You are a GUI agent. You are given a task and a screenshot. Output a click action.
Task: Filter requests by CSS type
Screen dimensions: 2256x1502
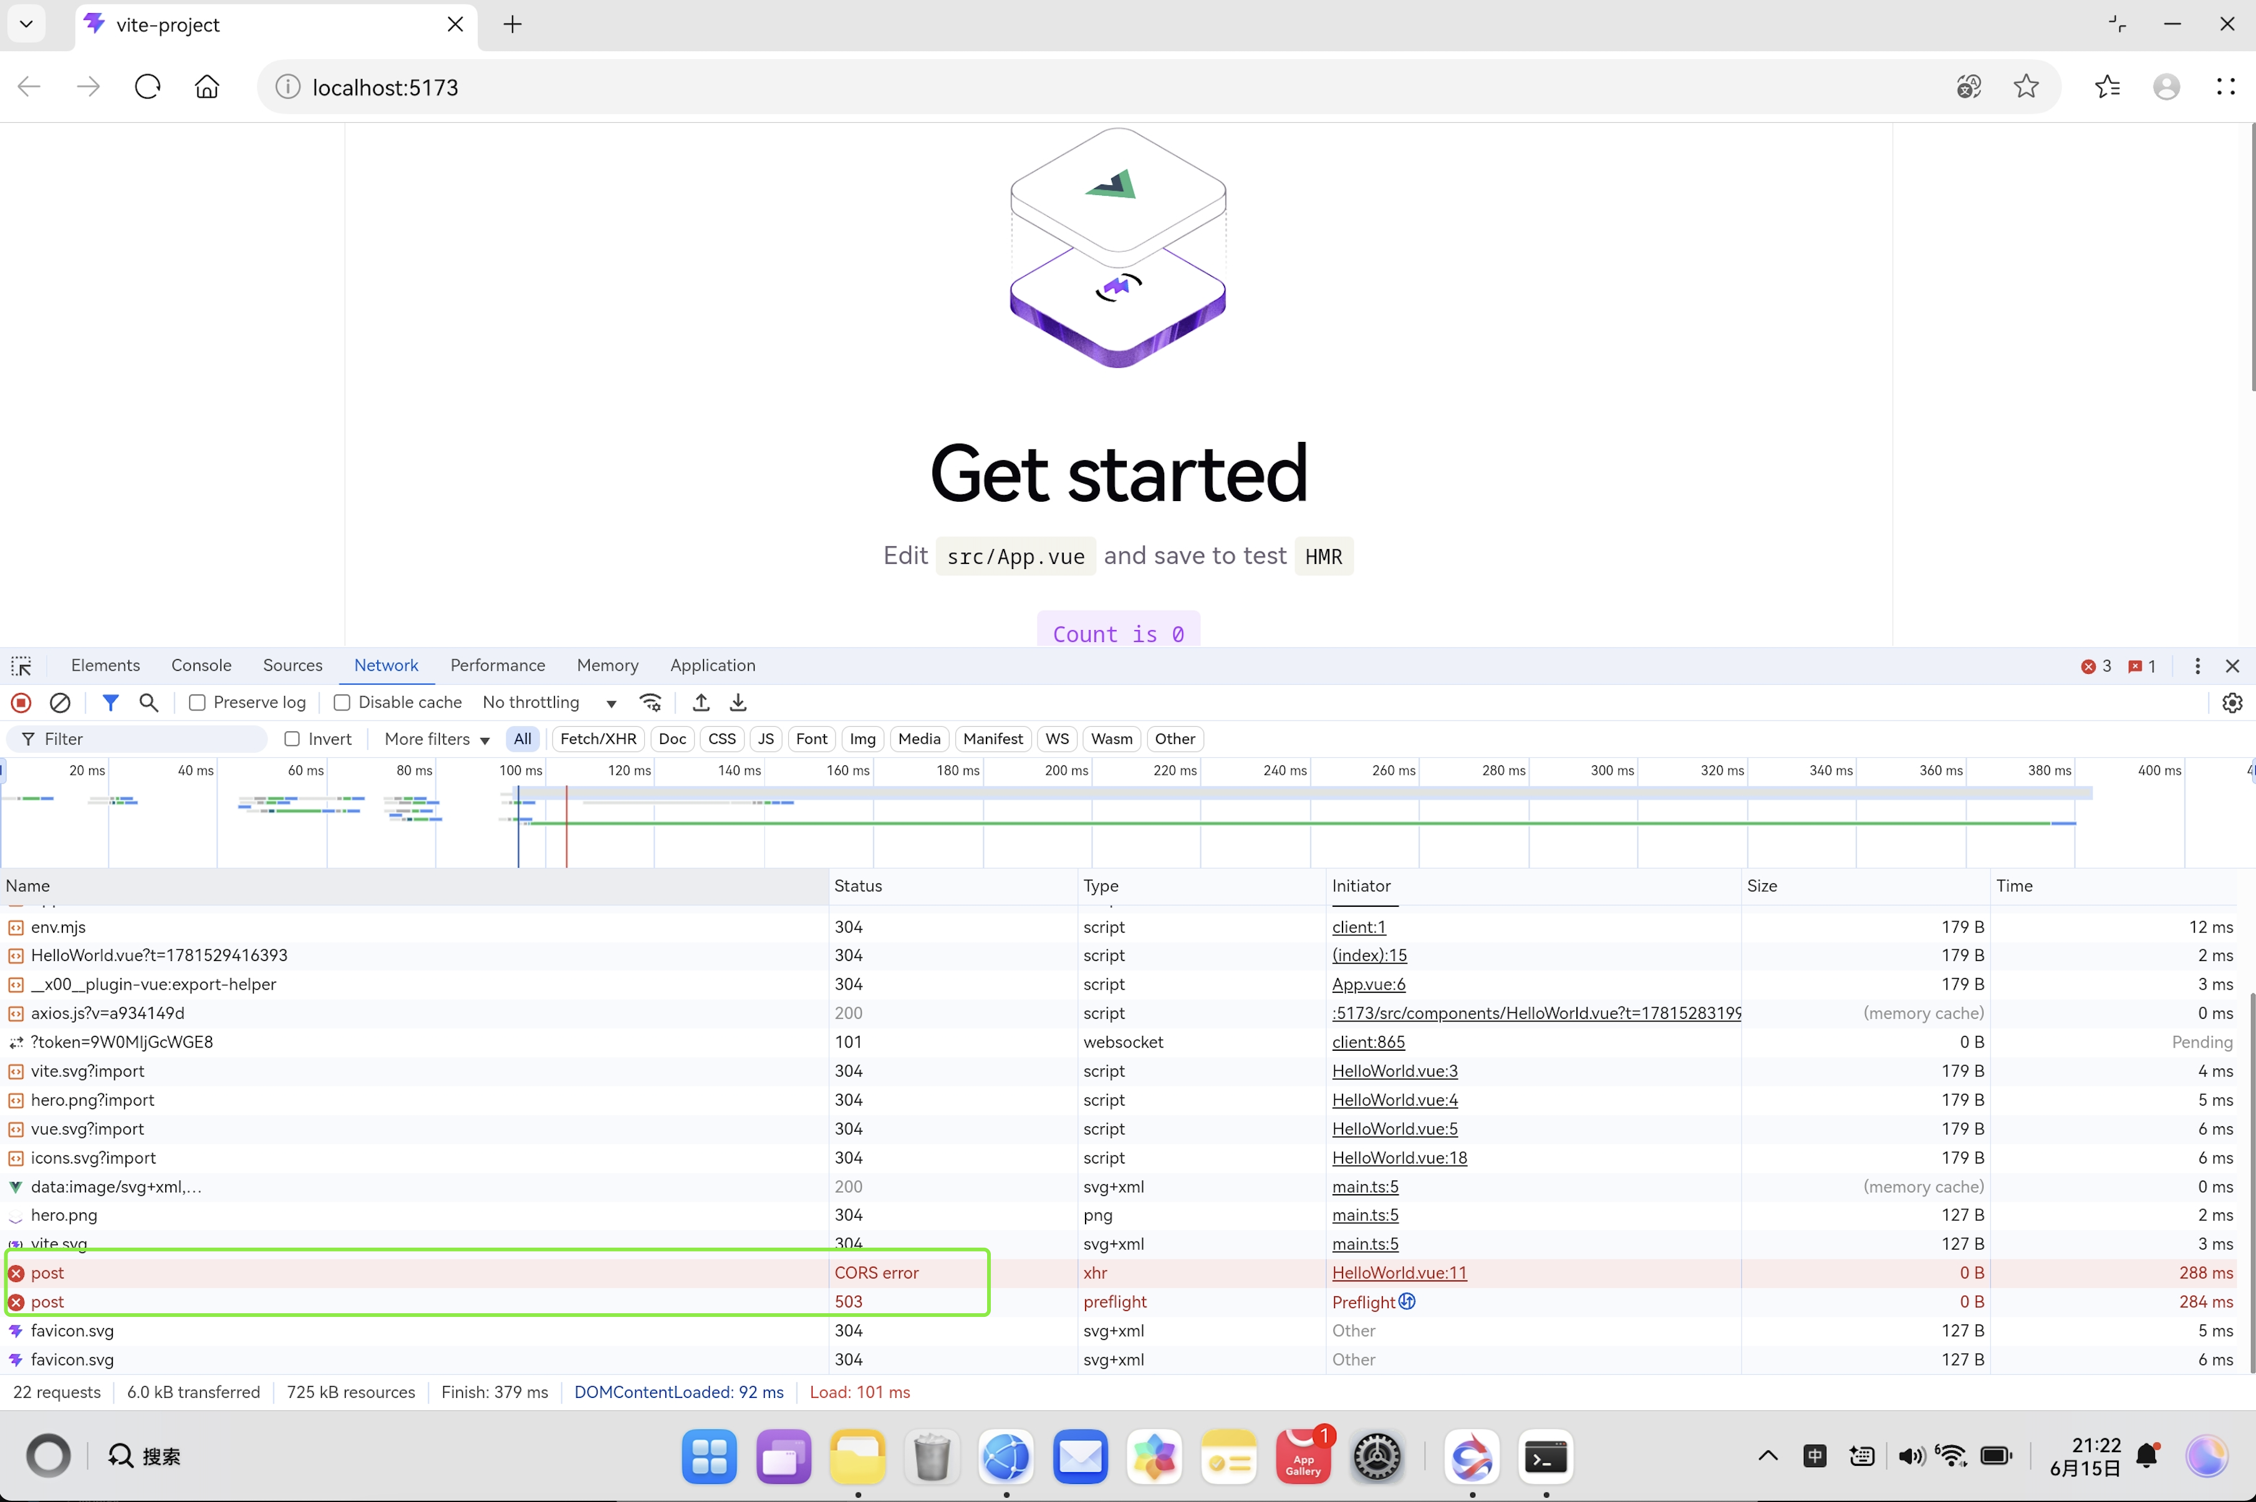721,740
